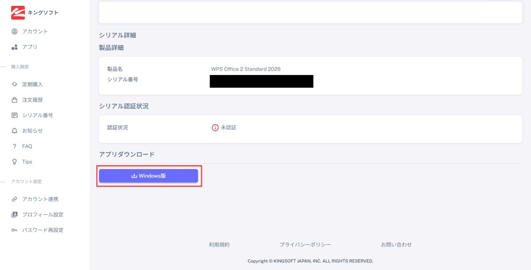Open the プライバシーポリシー footer link
531x270 pixels.
tap(305, 244)
